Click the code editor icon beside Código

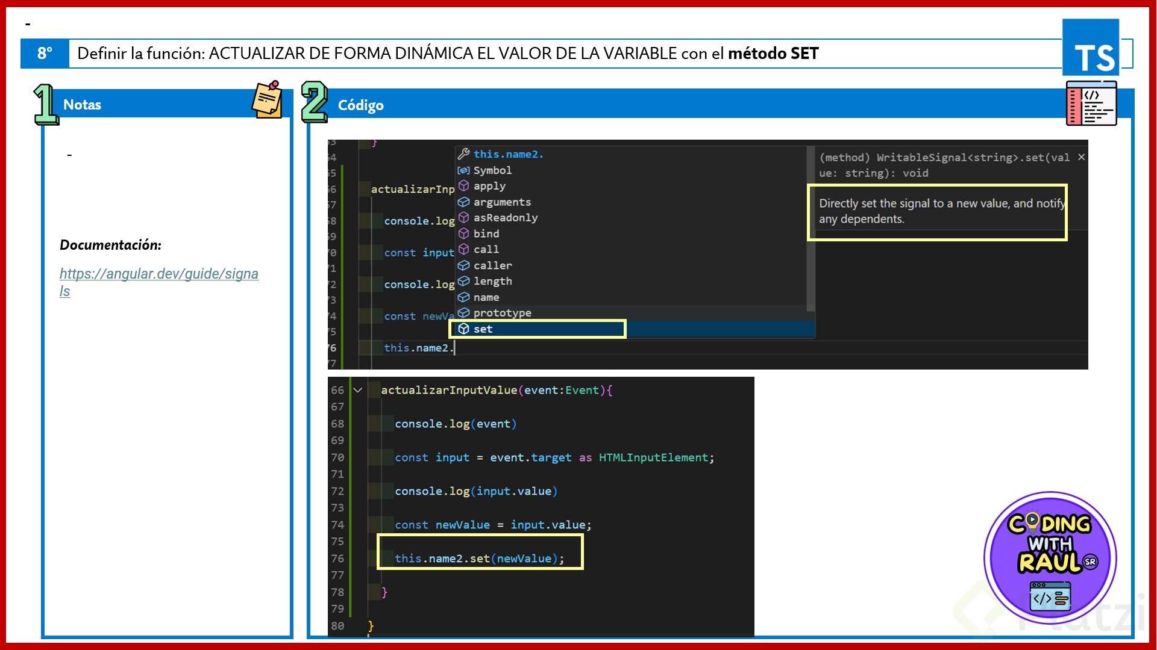1091,104
